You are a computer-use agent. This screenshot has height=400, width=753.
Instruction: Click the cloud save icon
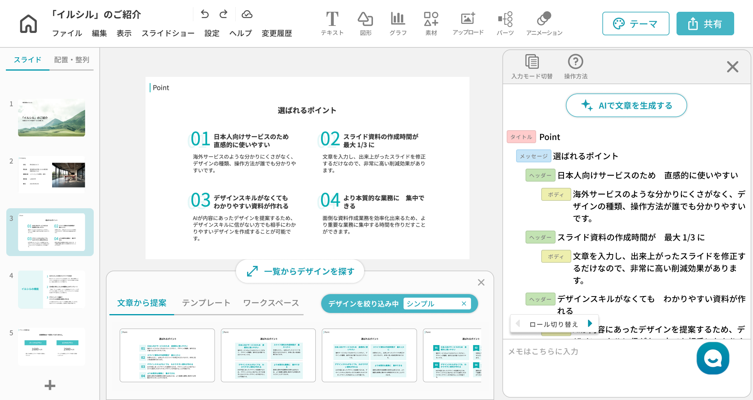[247, 15]
